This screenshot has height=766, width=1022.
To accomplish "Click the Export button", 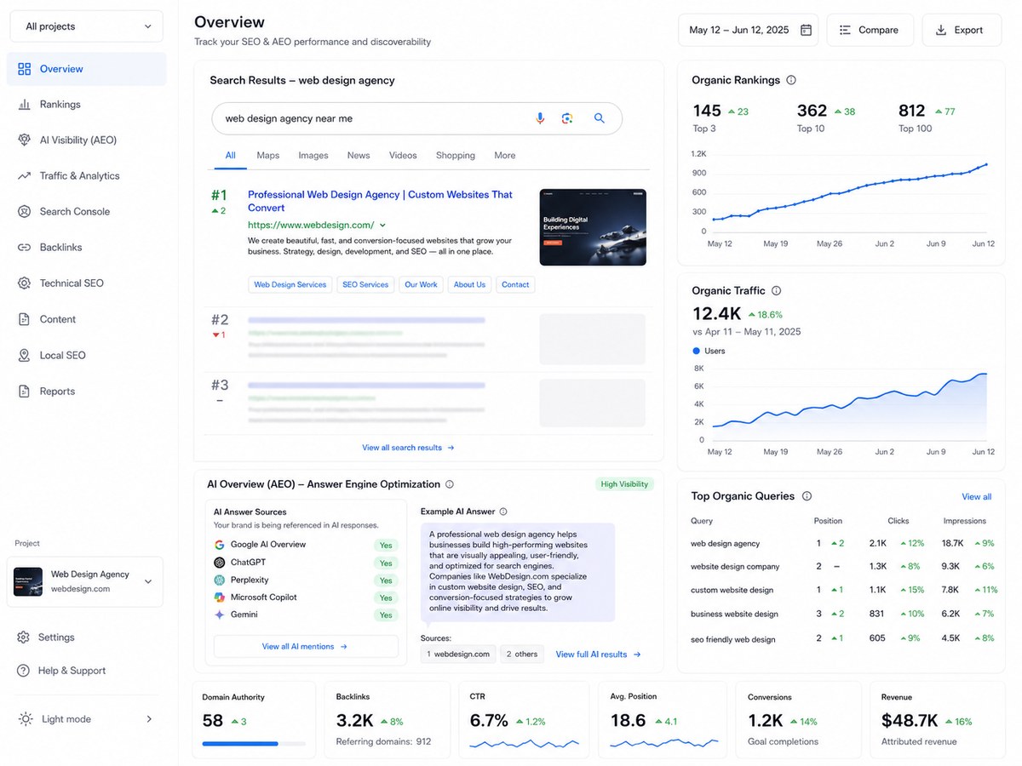I will pyautogui.click(x=960, y=30).
